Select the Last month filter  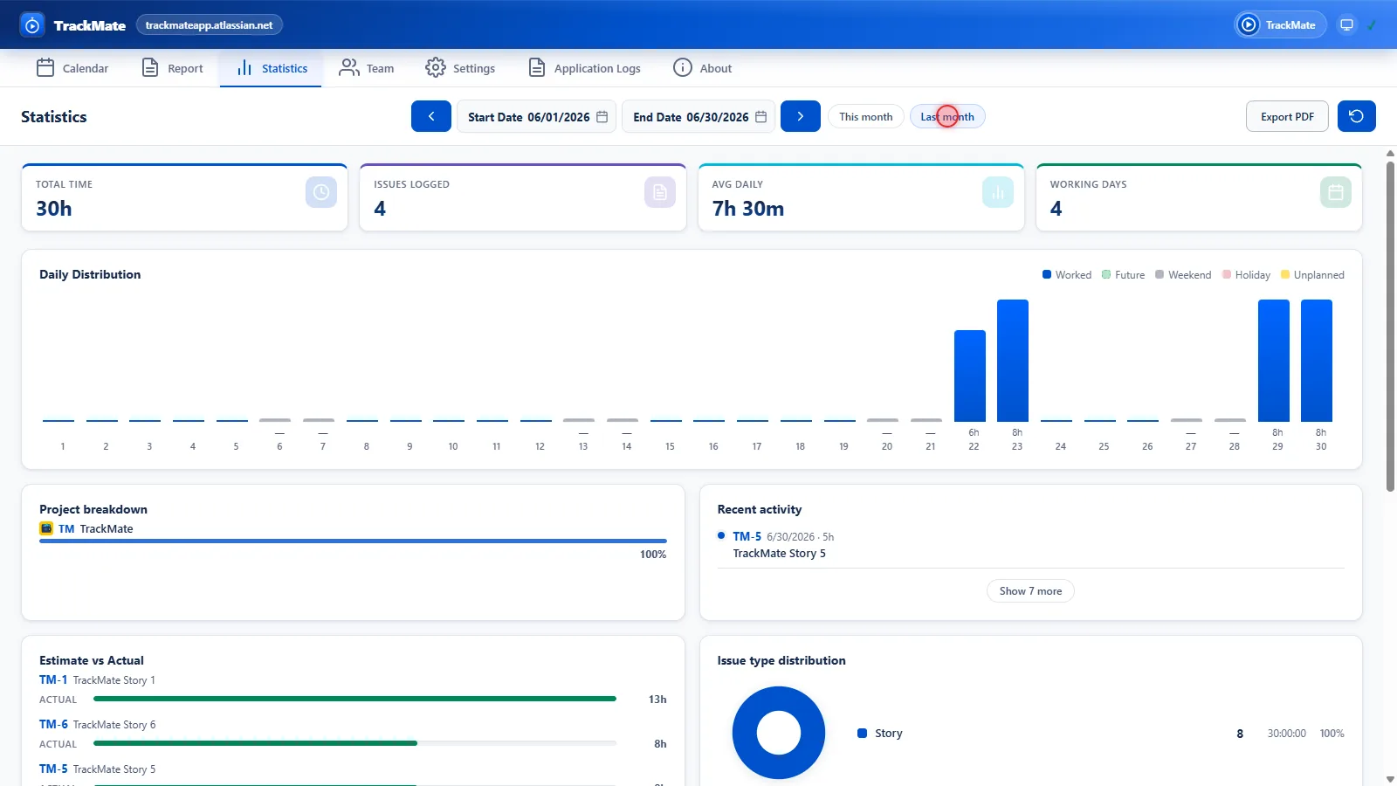947,116
